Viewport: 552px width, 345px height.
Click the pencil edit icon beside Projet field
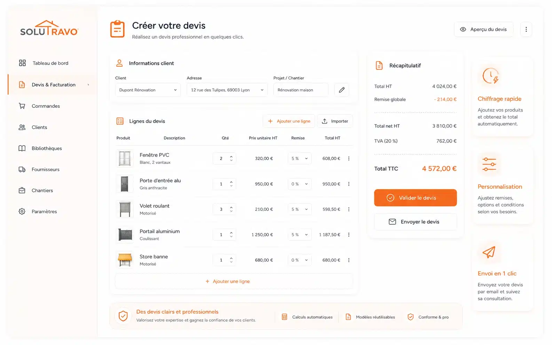click(341, 90)
